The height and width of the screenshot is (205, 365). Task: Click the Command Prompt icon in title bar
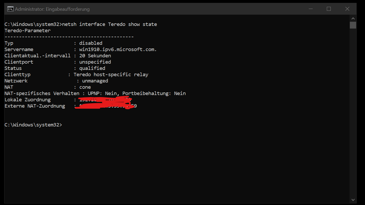(x=10, y=9)
